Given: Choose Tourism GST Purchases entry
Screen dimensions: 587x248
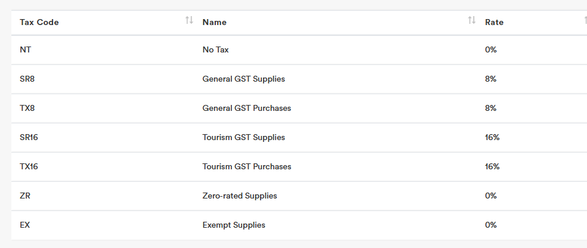Looking at the screenshot, I should pyautogui.click(x=247, y=166).
